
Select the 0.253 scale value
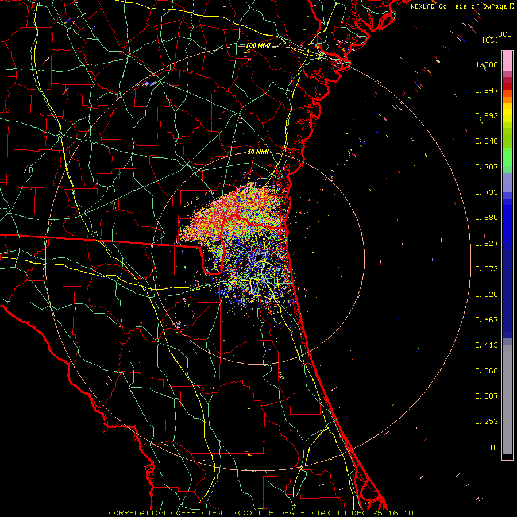click(x=487, y=422)
